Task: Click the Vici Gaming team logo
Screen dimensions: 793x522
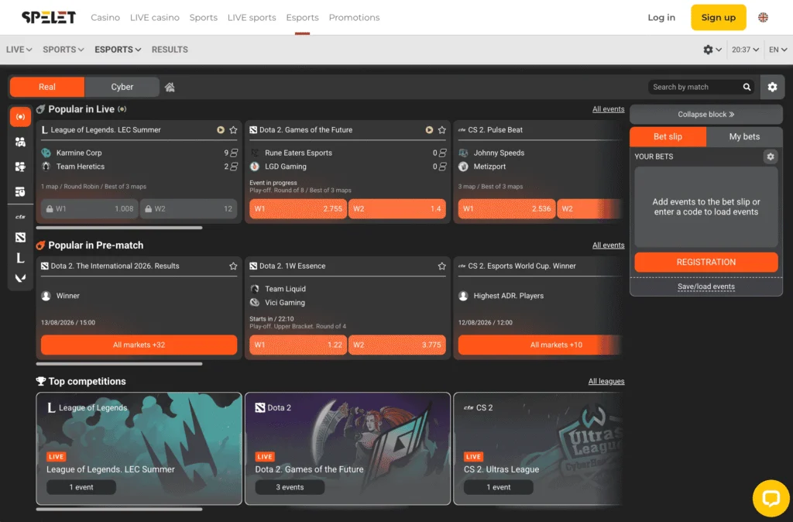Action: (254, 303)
